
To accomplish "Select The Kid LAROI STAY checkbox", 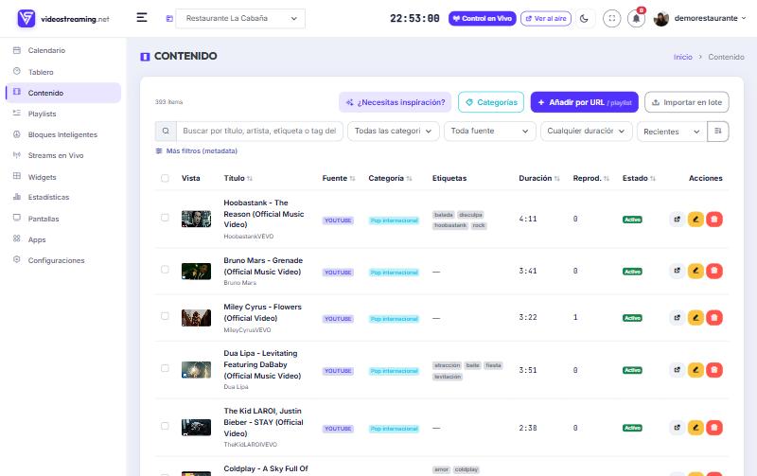I will pos(165,426).
